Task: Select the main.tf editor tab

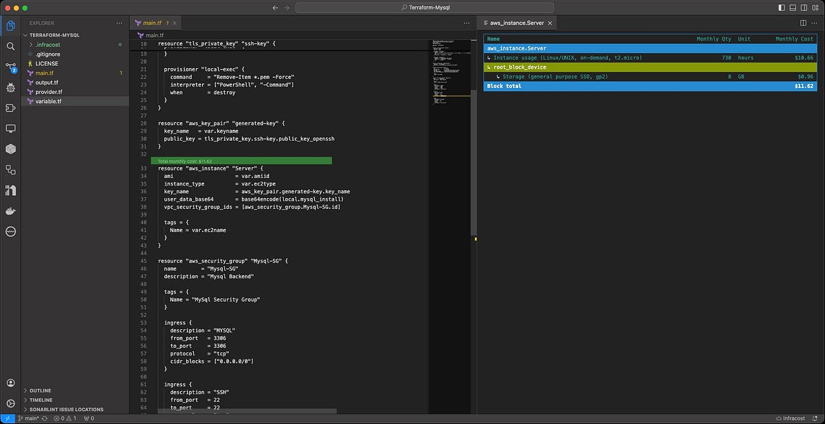Action: coord(153,22)
